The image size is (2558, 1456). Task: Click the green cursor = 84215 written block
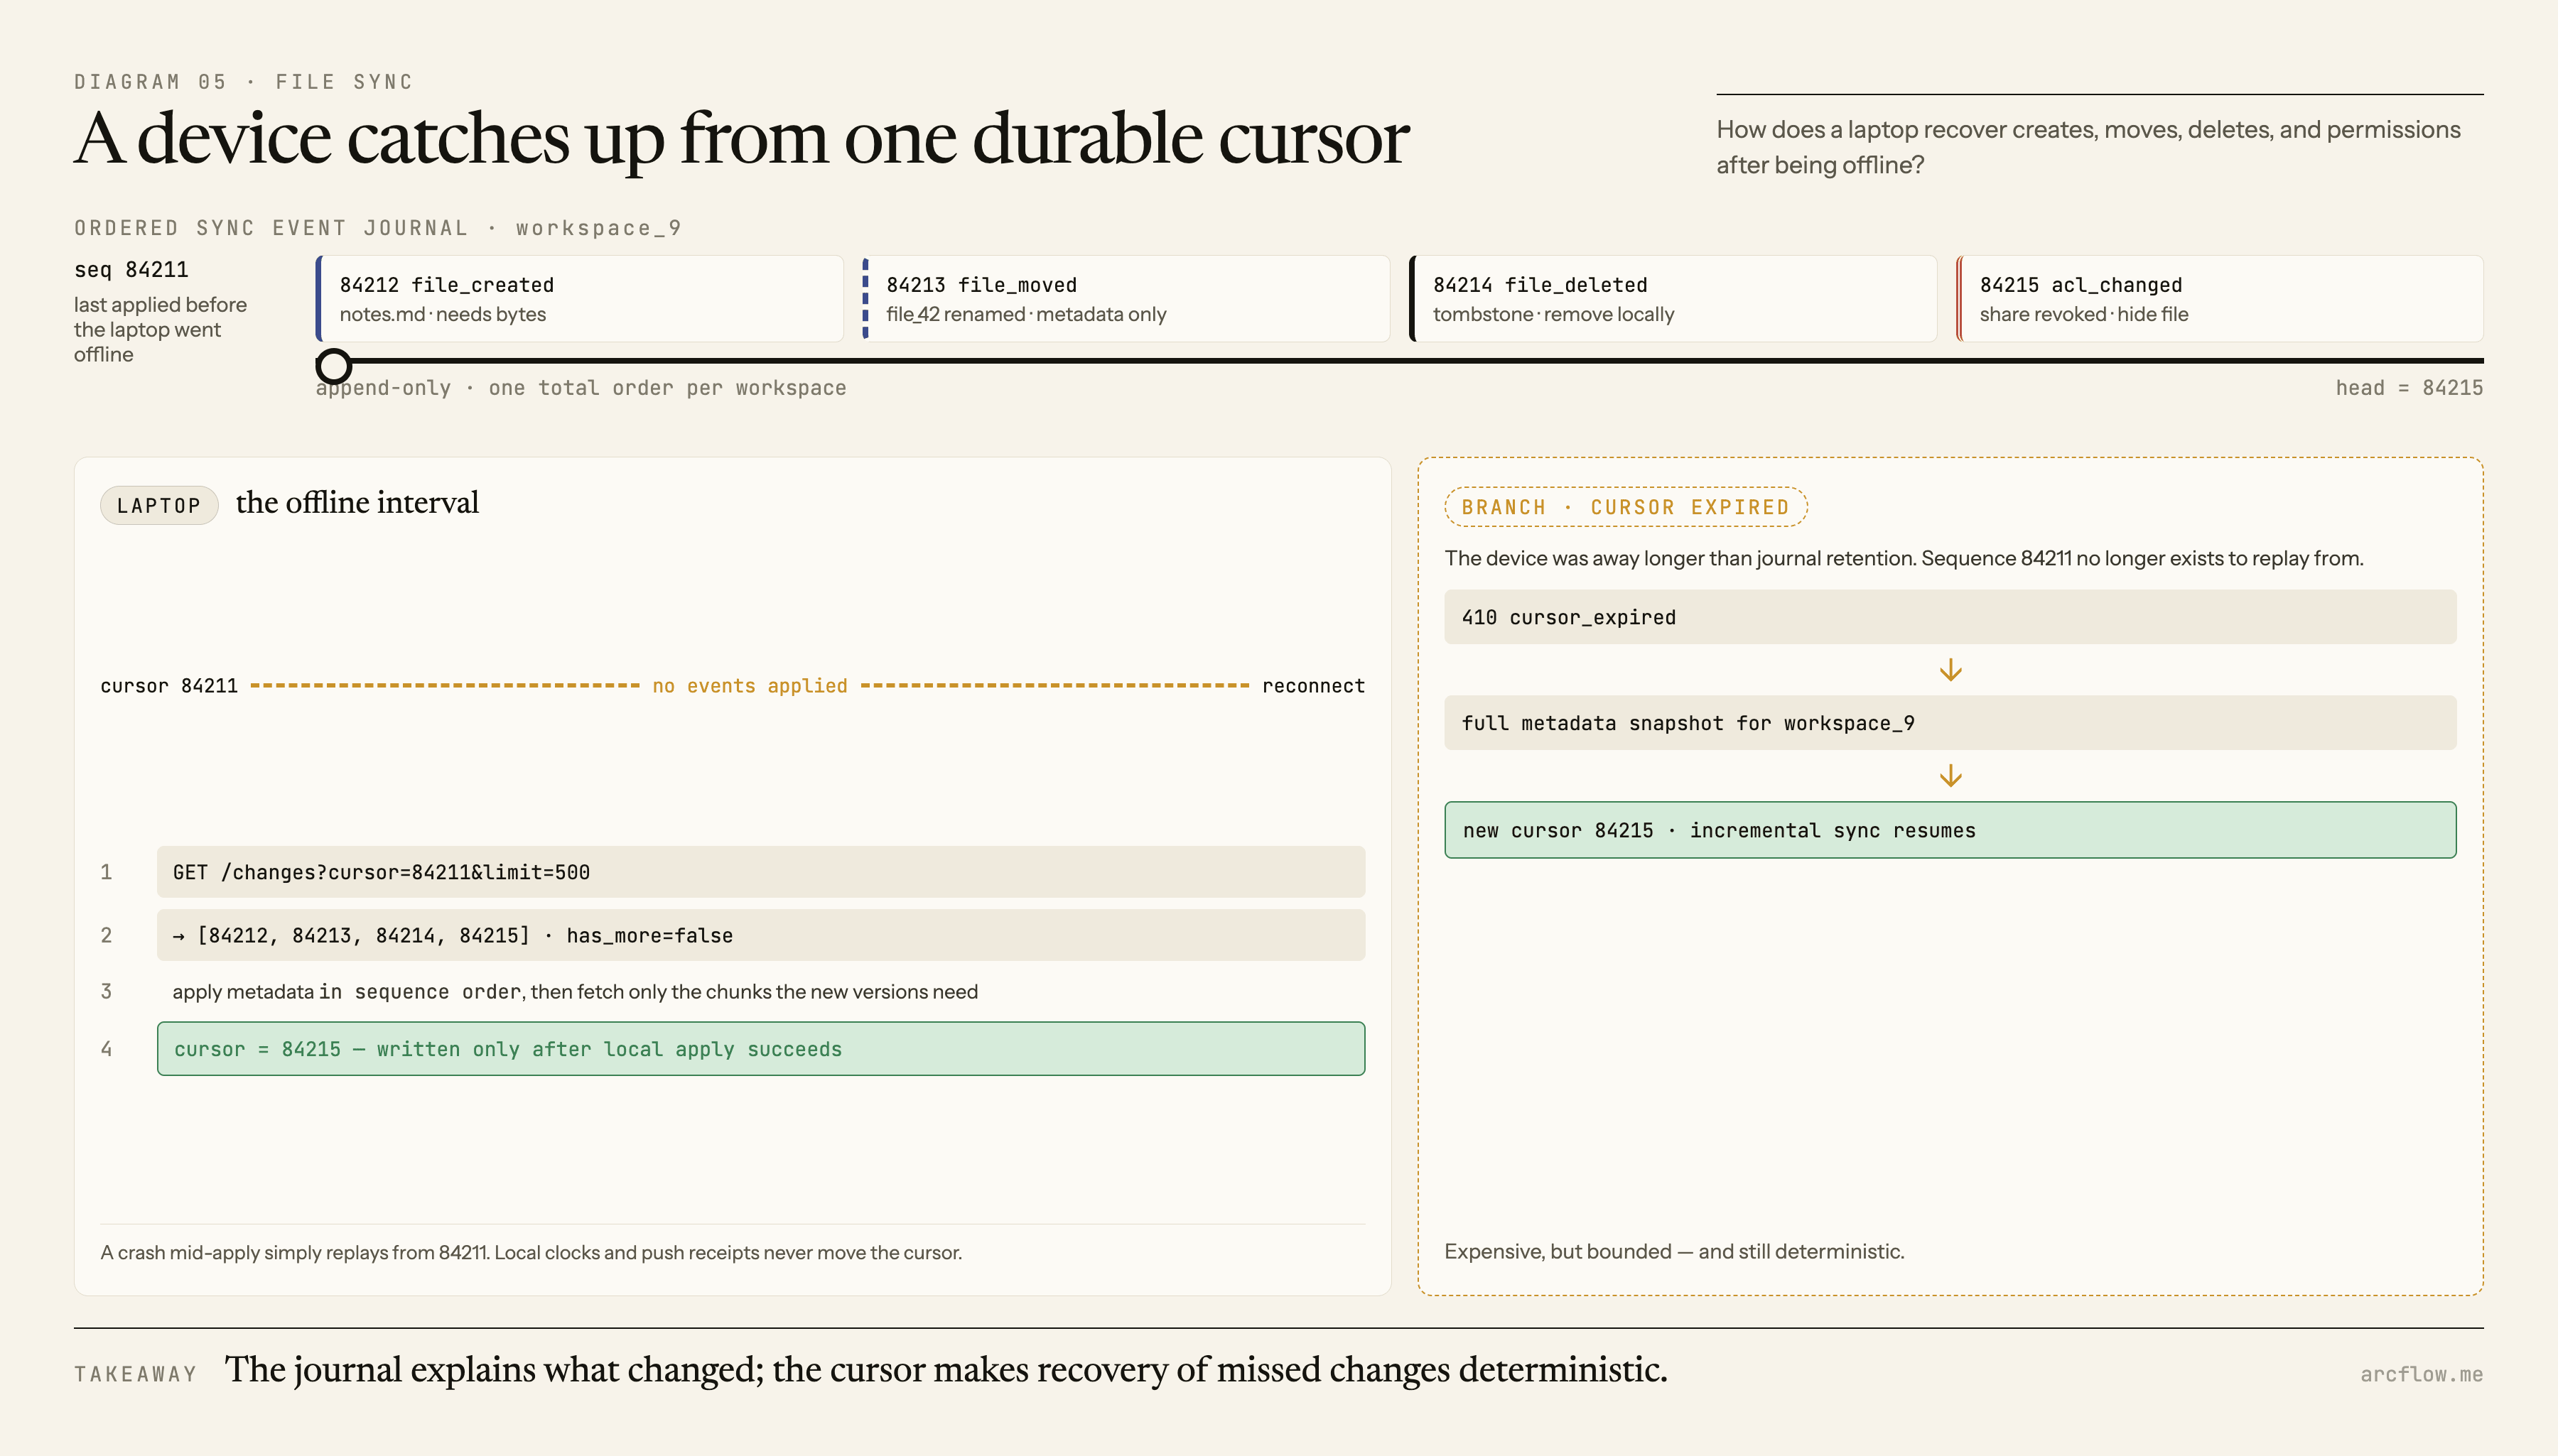760,1049
